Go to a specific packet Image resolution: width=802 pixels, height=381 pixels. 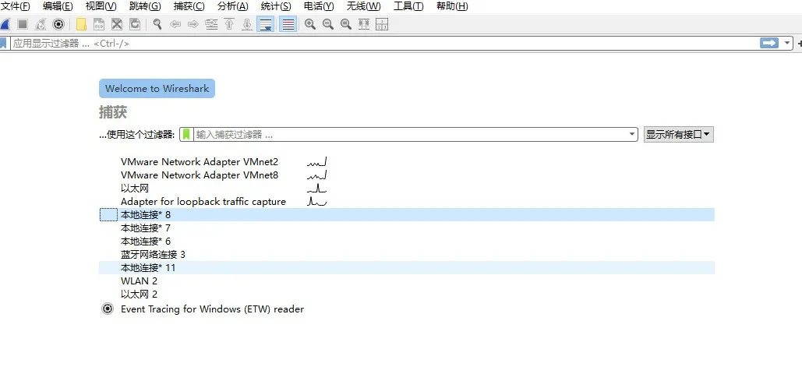pos(211,24)
